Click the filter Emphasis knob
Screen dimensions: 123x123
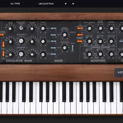coord(101,28)
